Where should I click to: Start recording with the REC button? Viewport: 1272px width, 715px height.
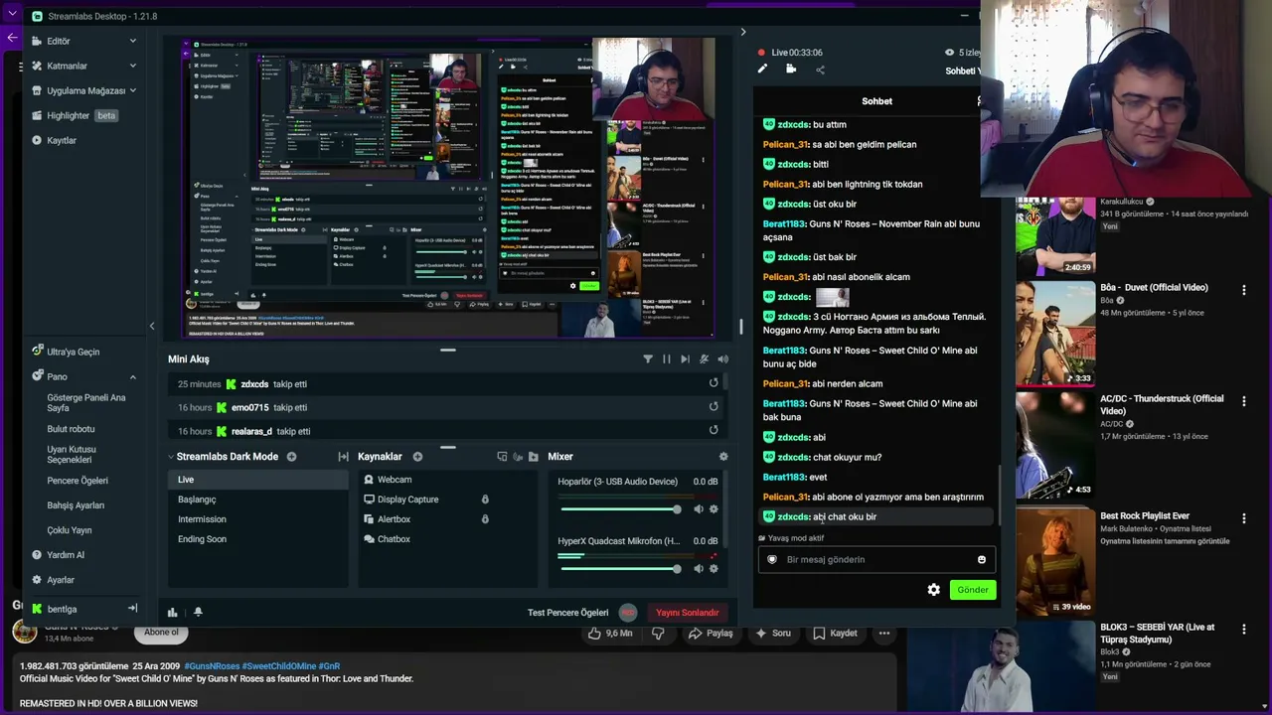(x=628, y=613)
